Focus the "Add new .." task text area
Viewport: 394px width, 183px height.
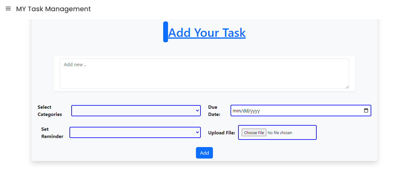[204, 74]
